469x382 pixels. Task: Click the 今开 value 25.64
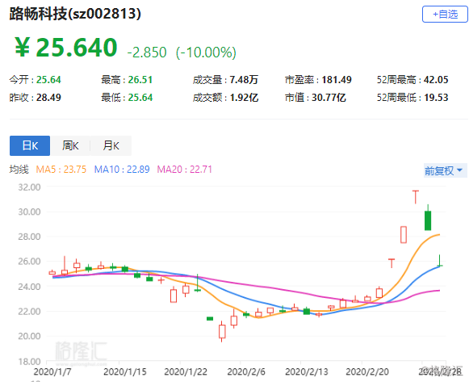[48, 80]
